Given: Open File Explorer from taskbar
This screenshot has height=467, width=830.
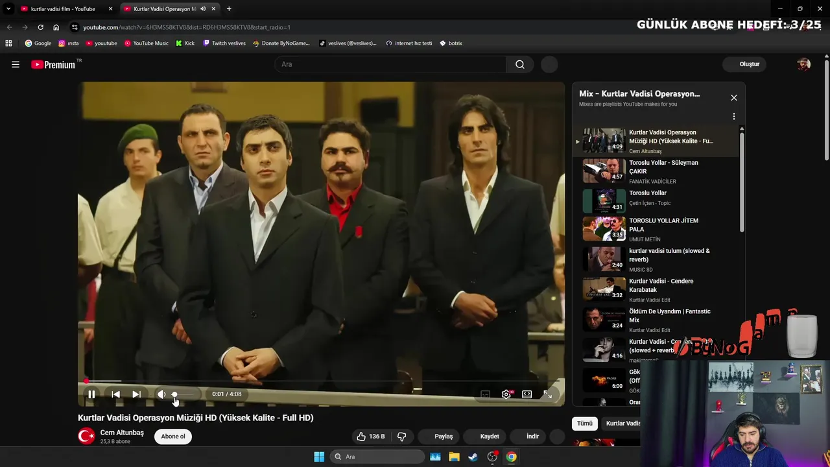Looking at the screenshot, I should point(455,457).
